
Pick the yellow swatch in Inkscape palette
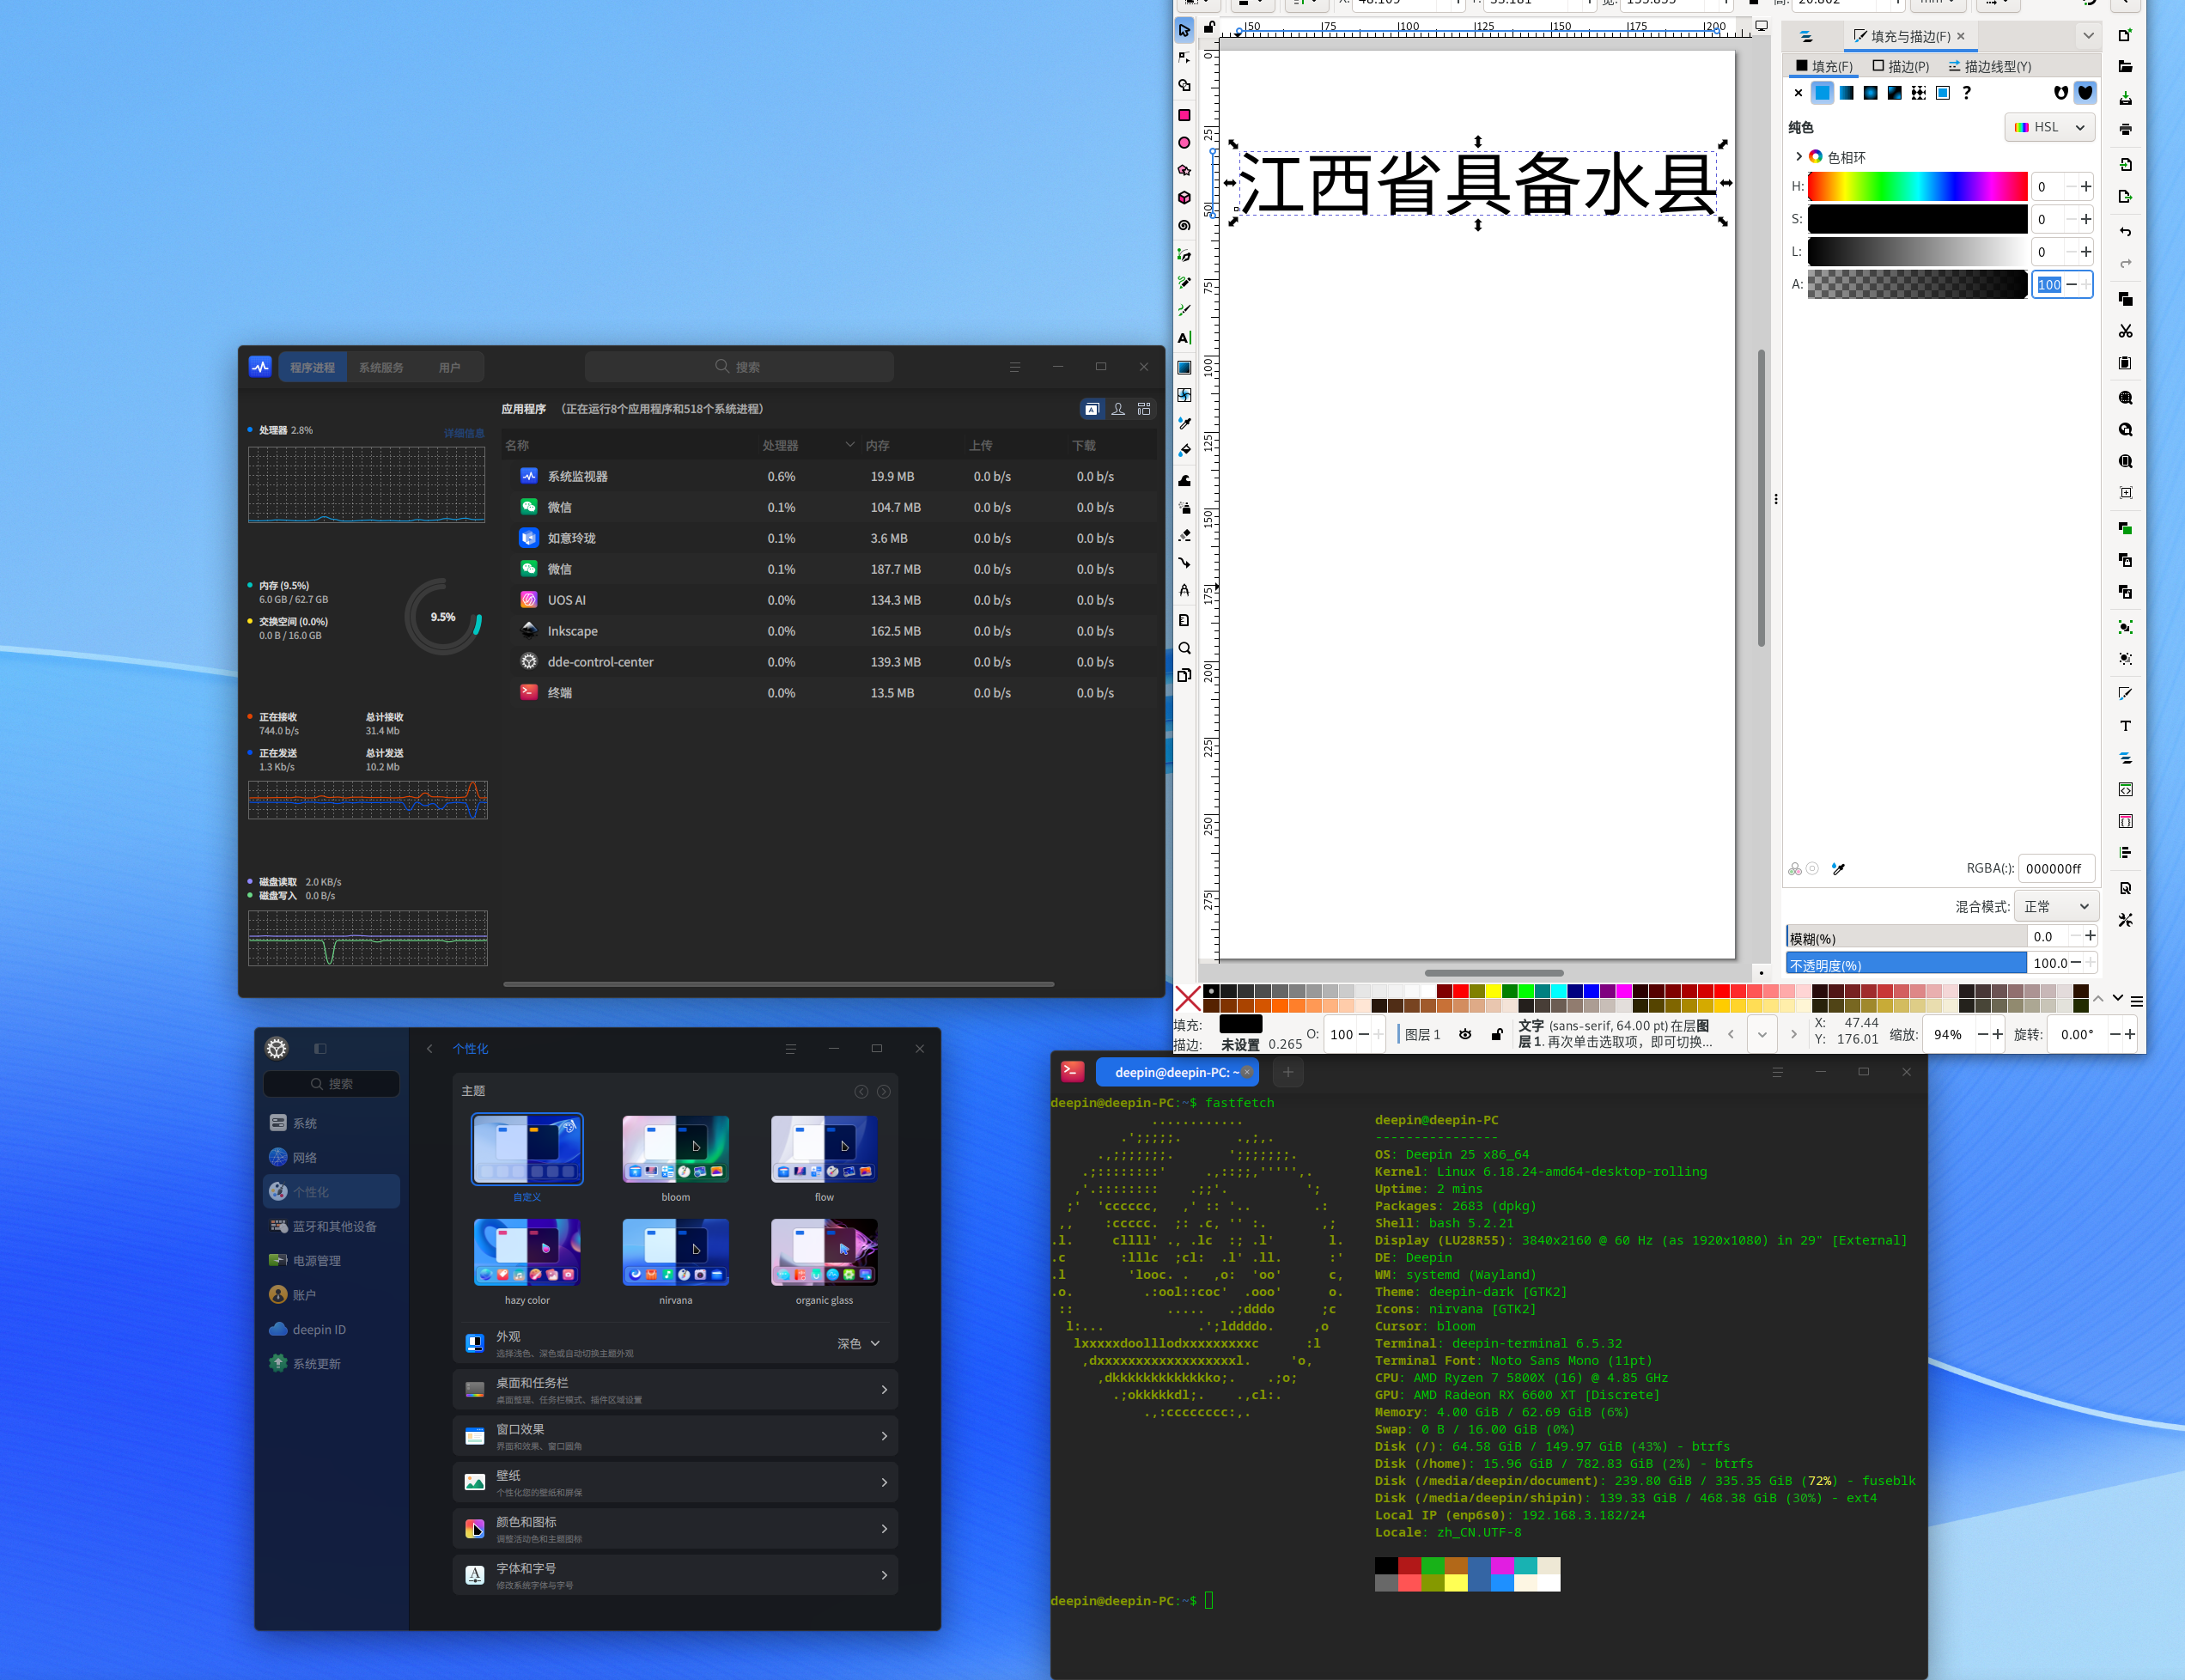pyautogui.click(x=1493, y=991)
